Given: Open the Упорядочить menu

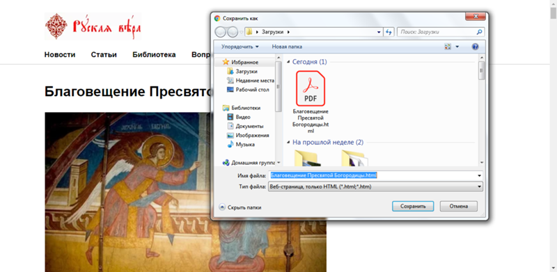Looking at the screenshot, I should pos(240,47).
